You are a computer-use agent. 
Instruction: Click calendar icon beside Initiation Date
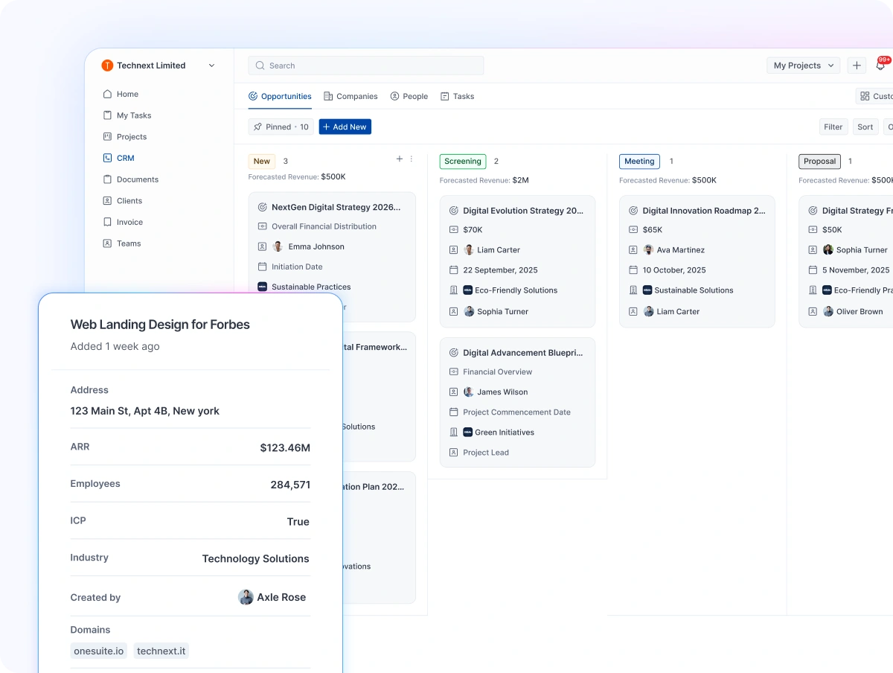point(262,267)
